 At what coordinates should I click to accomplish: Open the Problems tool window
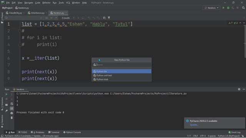[38, 132]
